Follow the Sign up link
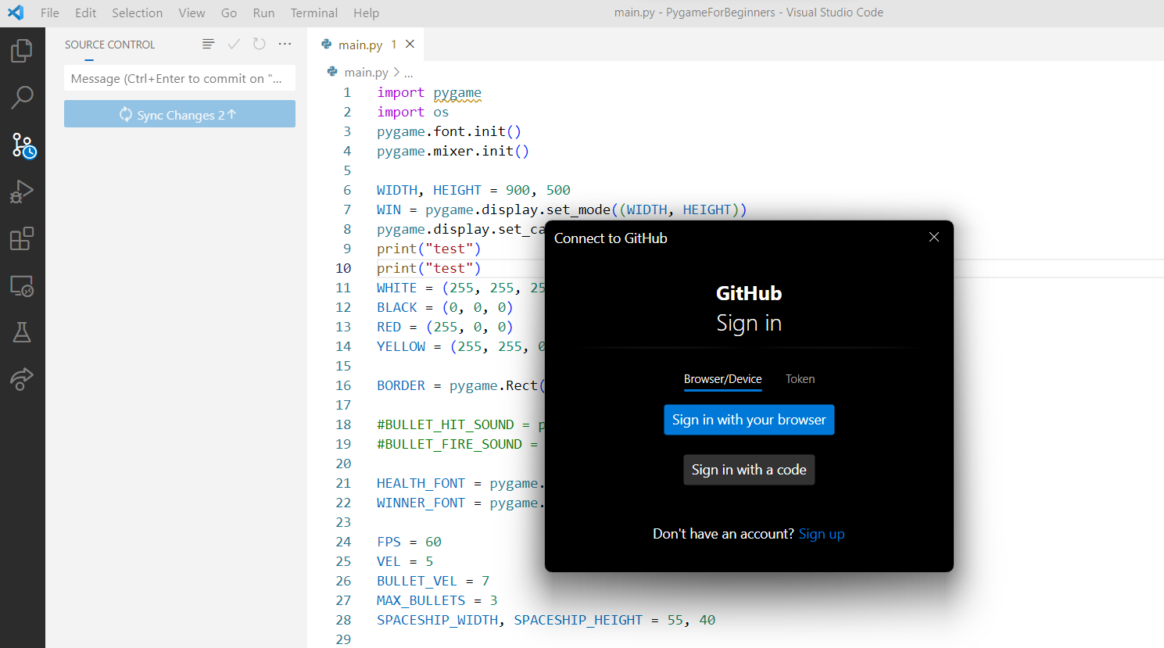The height and width of the screenshot is (648, 1164). (822, 534)
